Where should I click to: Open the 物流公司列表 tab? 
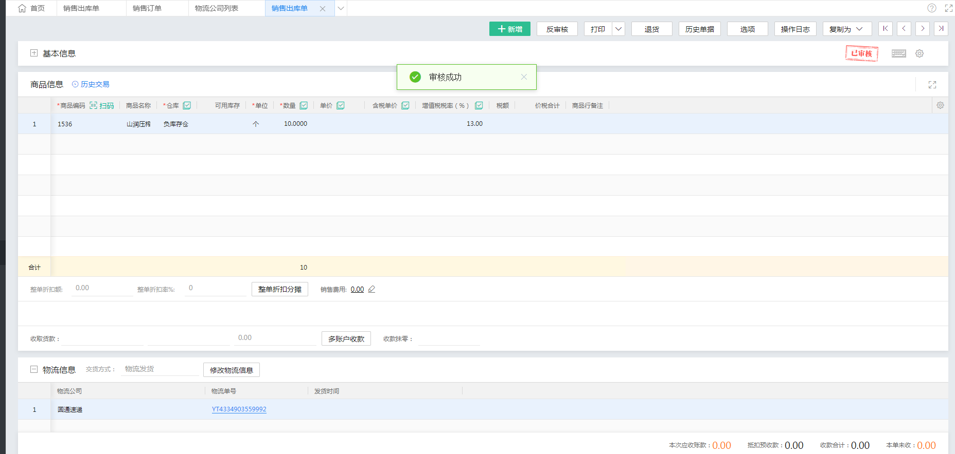click(217, 8)
